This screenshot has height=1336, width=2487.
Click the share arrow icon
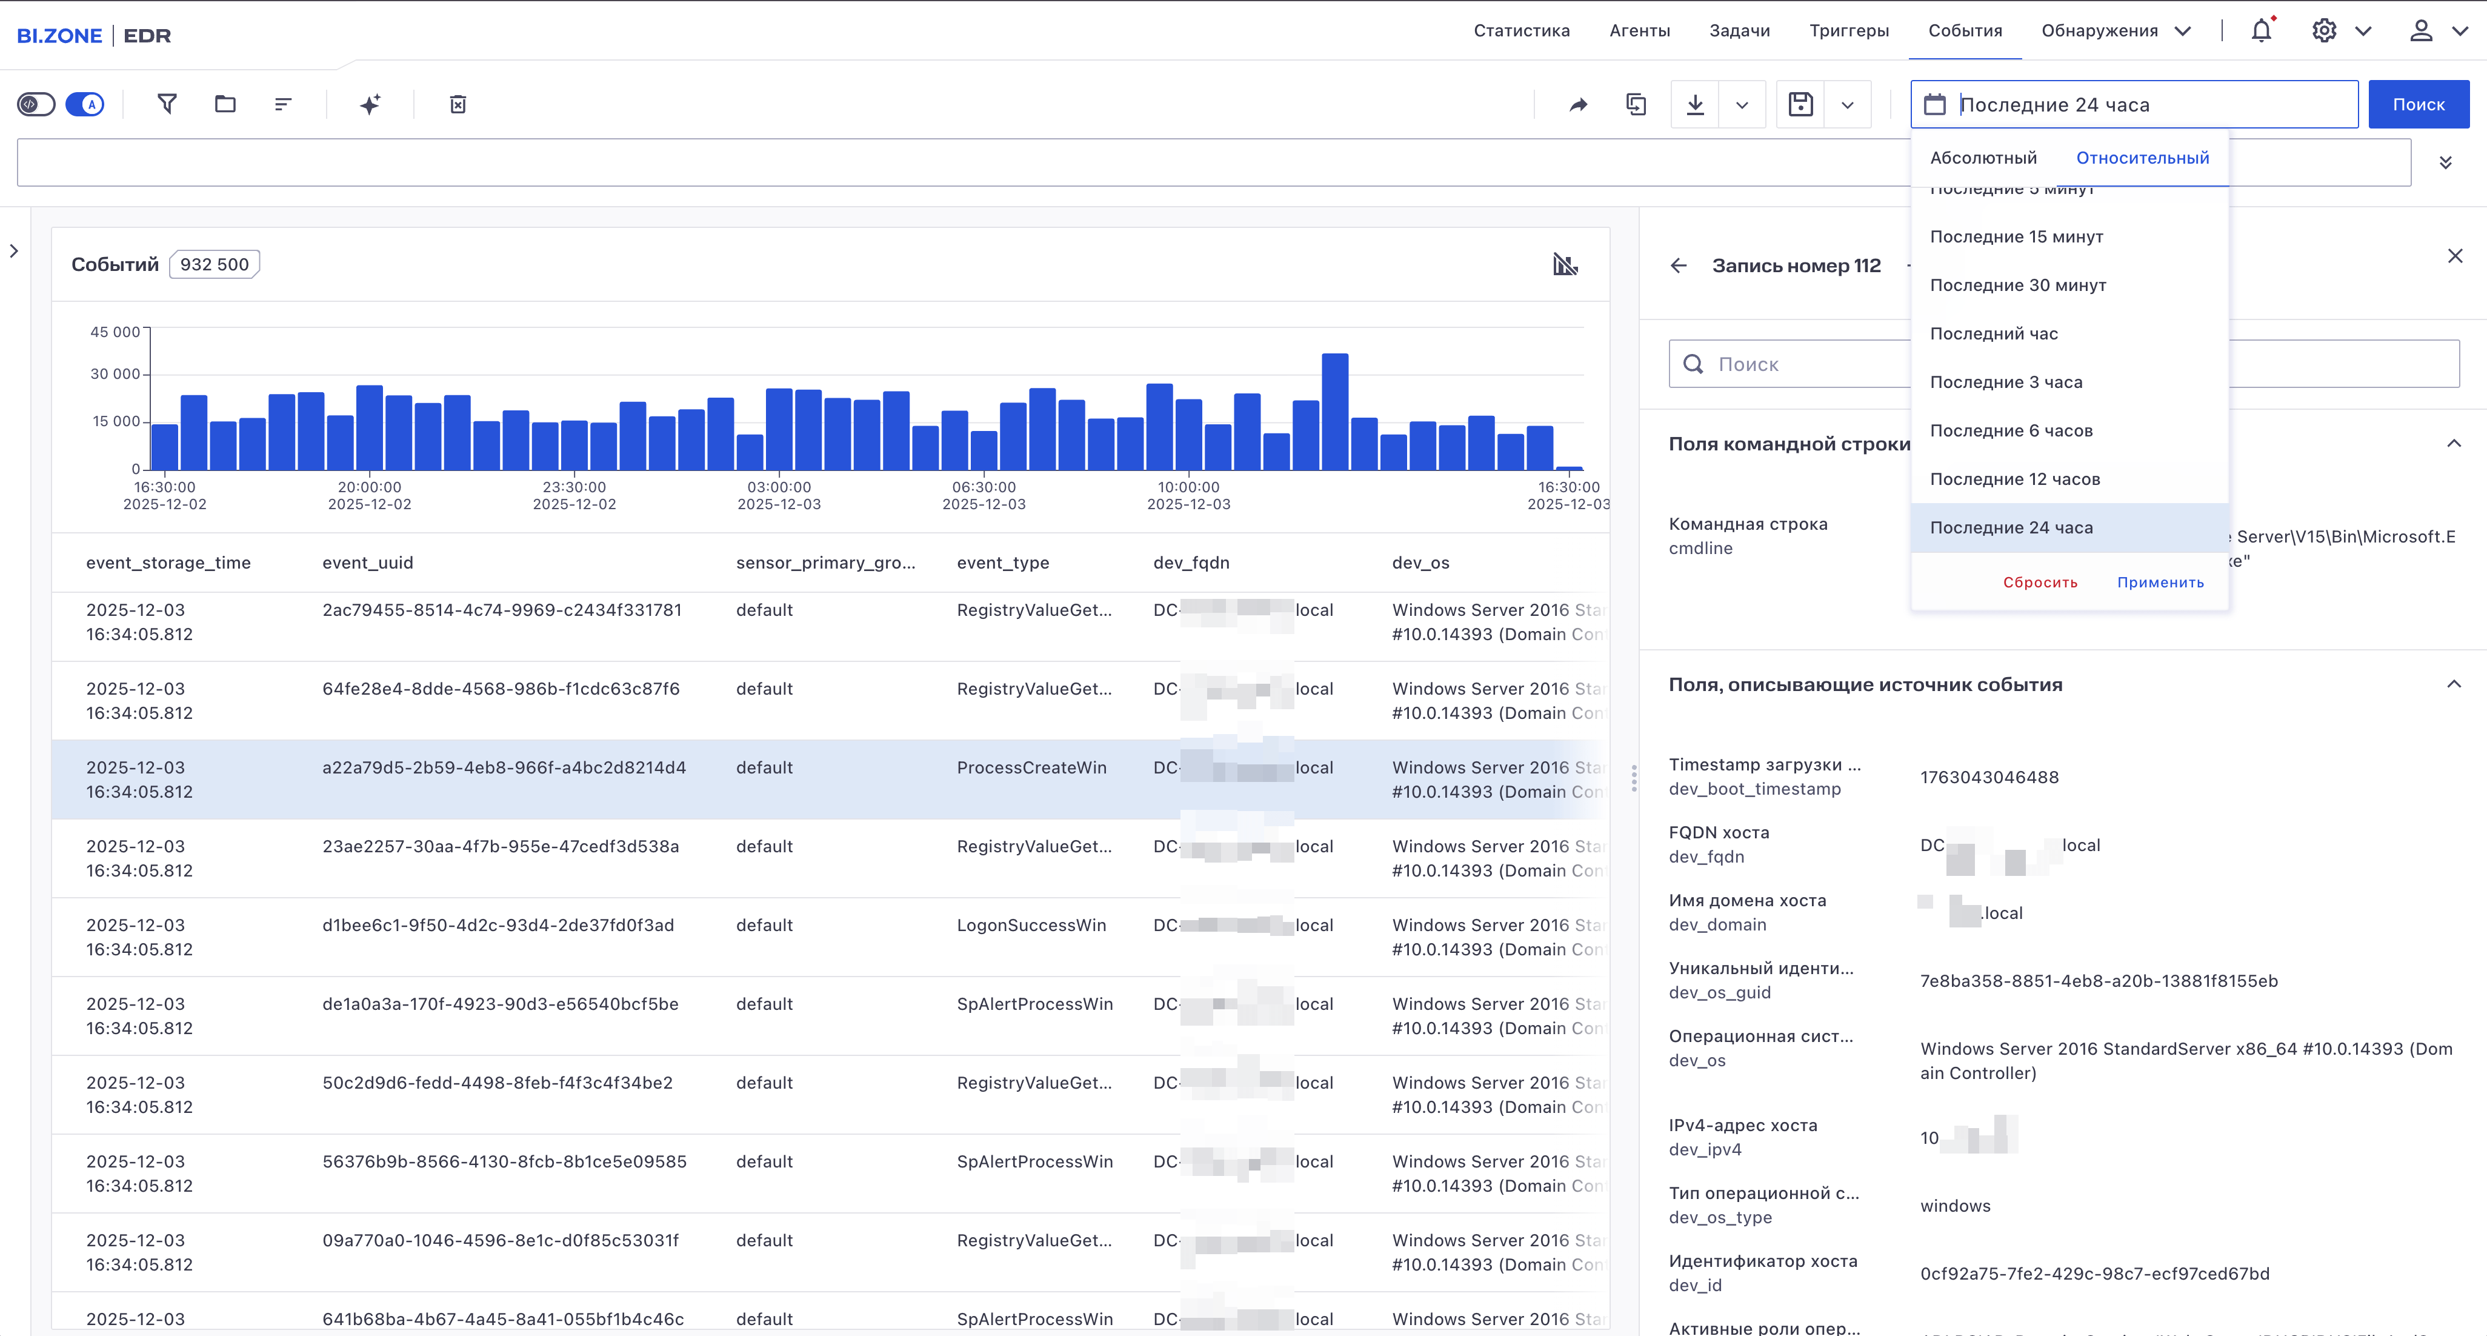click(1579, 104)
